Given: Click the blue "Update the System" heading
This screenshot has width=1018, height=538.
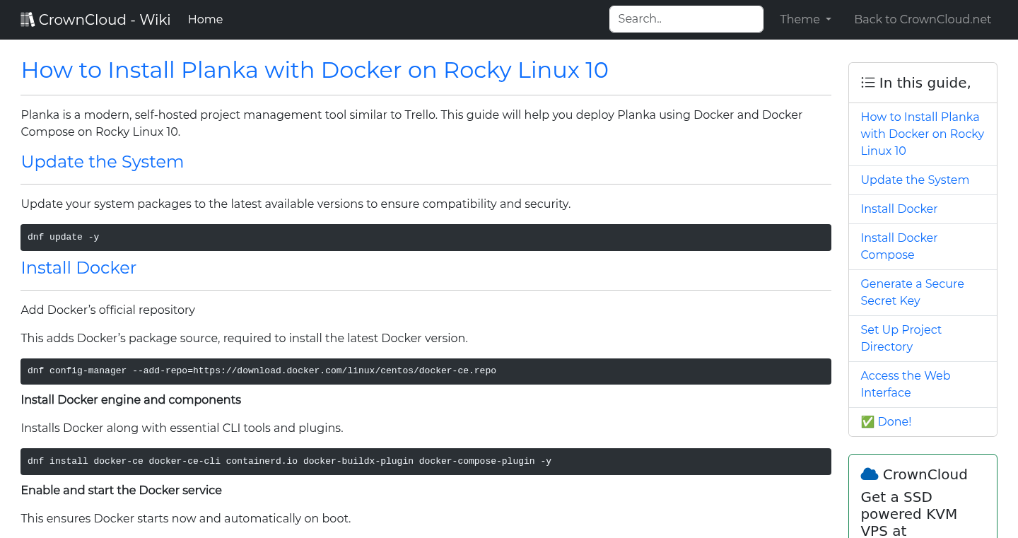Looking at the screenshot, I should pyautogui.click(x=102, y=162).
